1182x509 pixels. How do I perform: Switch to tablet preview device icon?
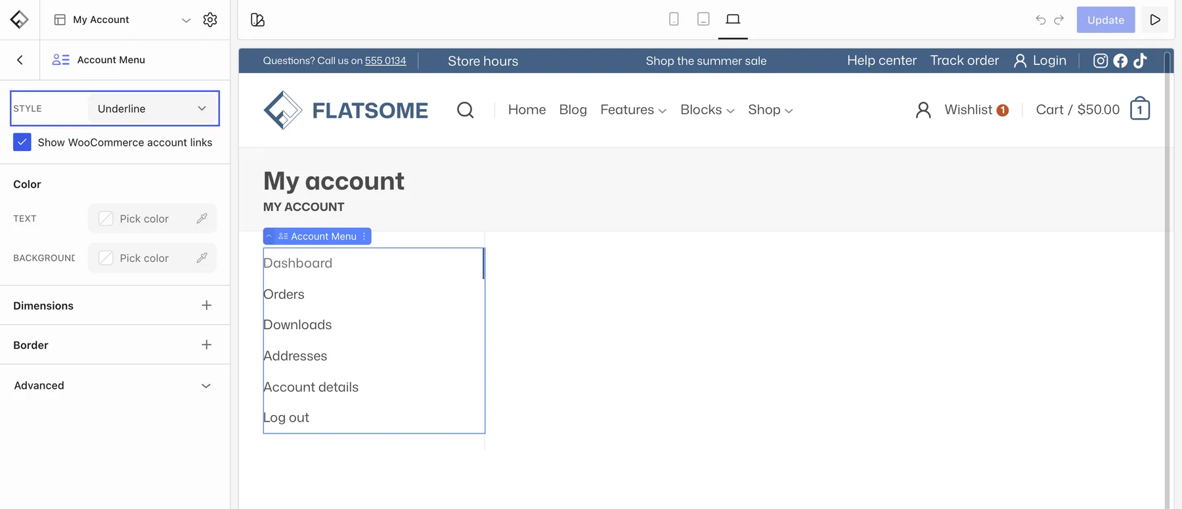click(703, 19)
